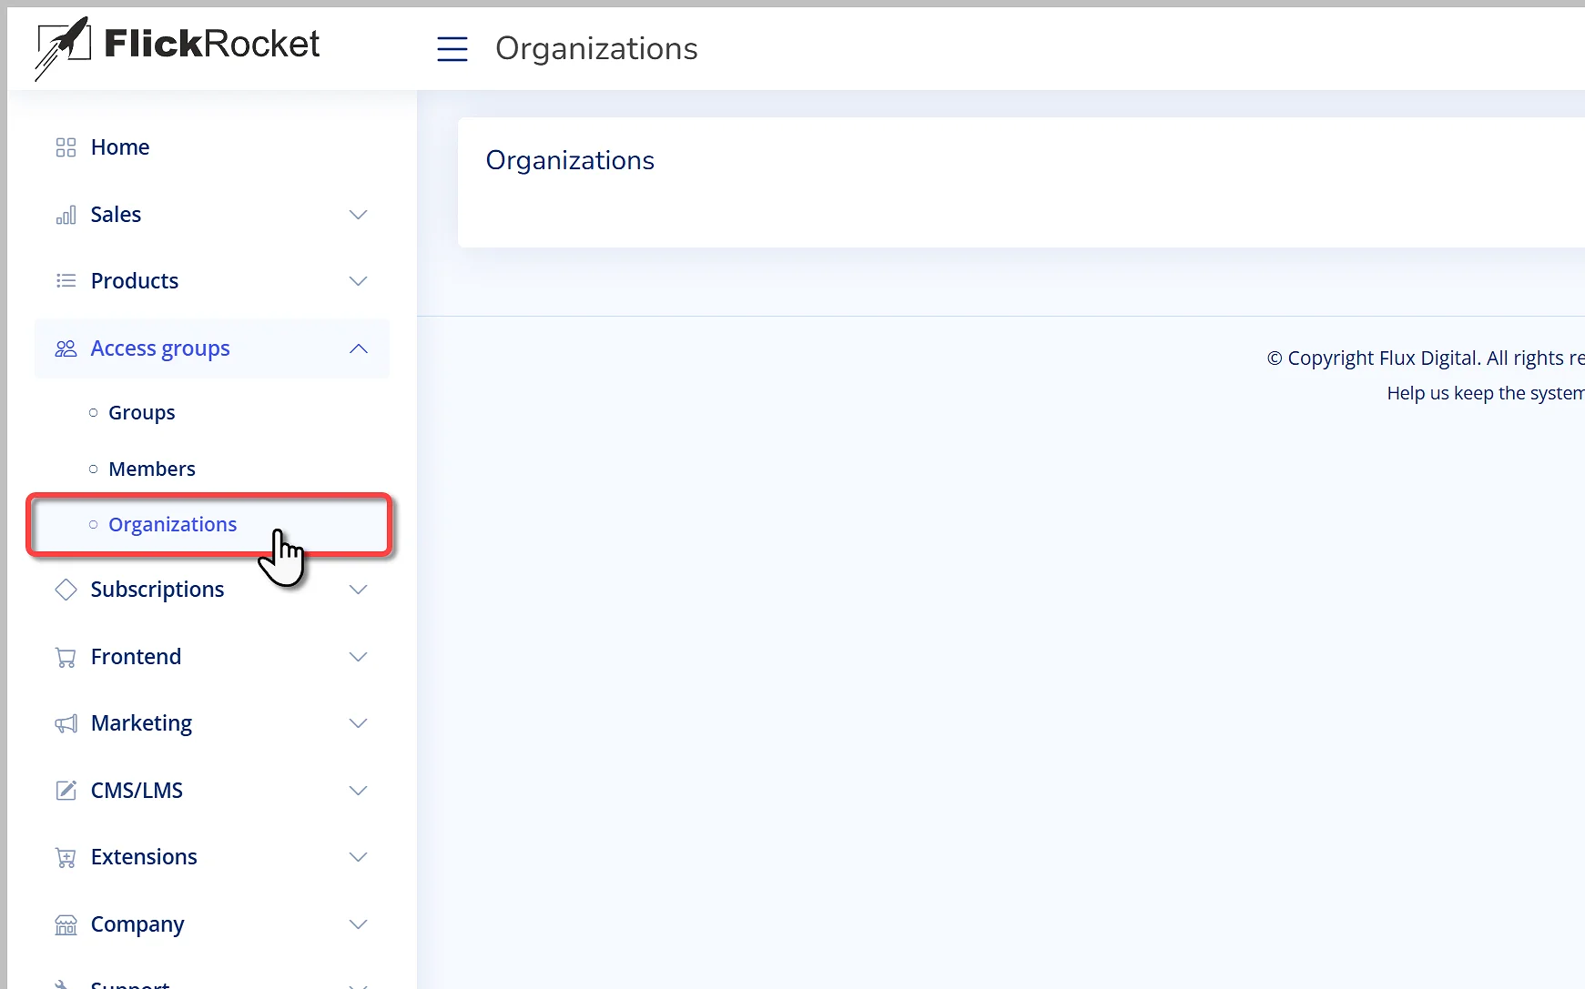Image resolution: width=1585 pixels, height=989 pixels.
Task: Expand the Products menu chevron
Action: coord(359,281)
